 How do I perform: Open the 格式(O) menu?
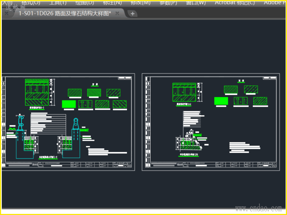pos(31,3)
